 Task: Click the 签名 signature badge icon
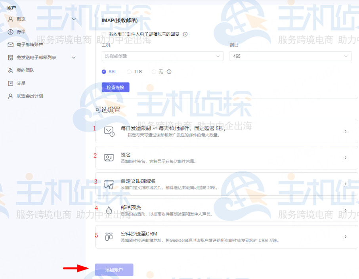[109, 157]
